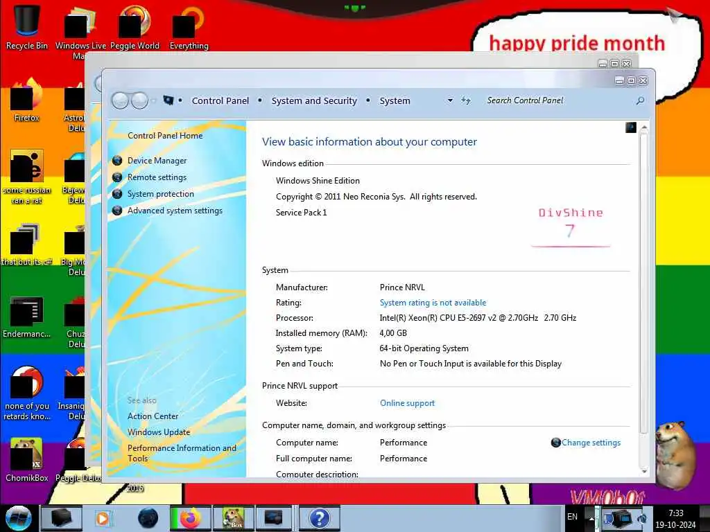Open ChomikBox taskbar button
The width and height of the screenshot is (710, 532).
click(x=232, y=518)
